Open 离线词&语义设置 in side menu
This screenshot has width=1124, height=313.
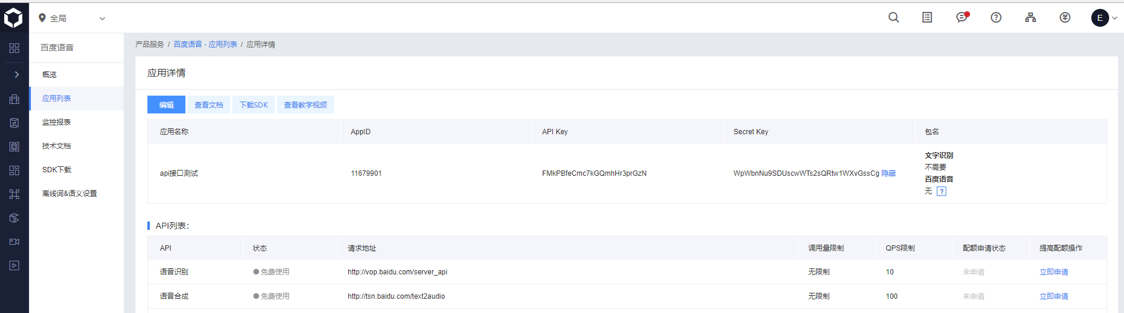pyautogui.click(x=70, y=194)
